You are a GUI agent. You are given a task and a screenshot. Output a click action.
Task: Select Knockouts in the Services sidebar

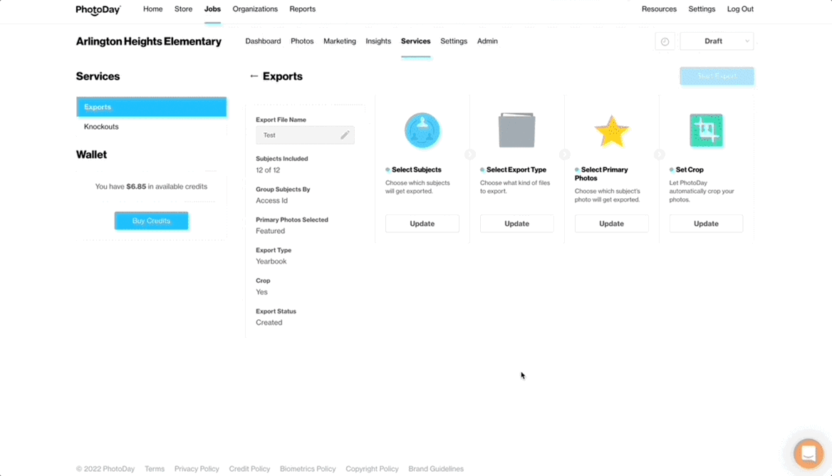pyautogui.click(x=101, y=127)
